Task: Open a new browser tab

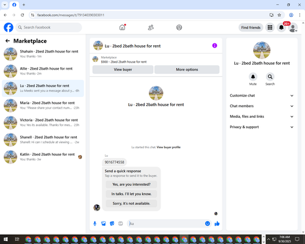Action: pos(24,5)
